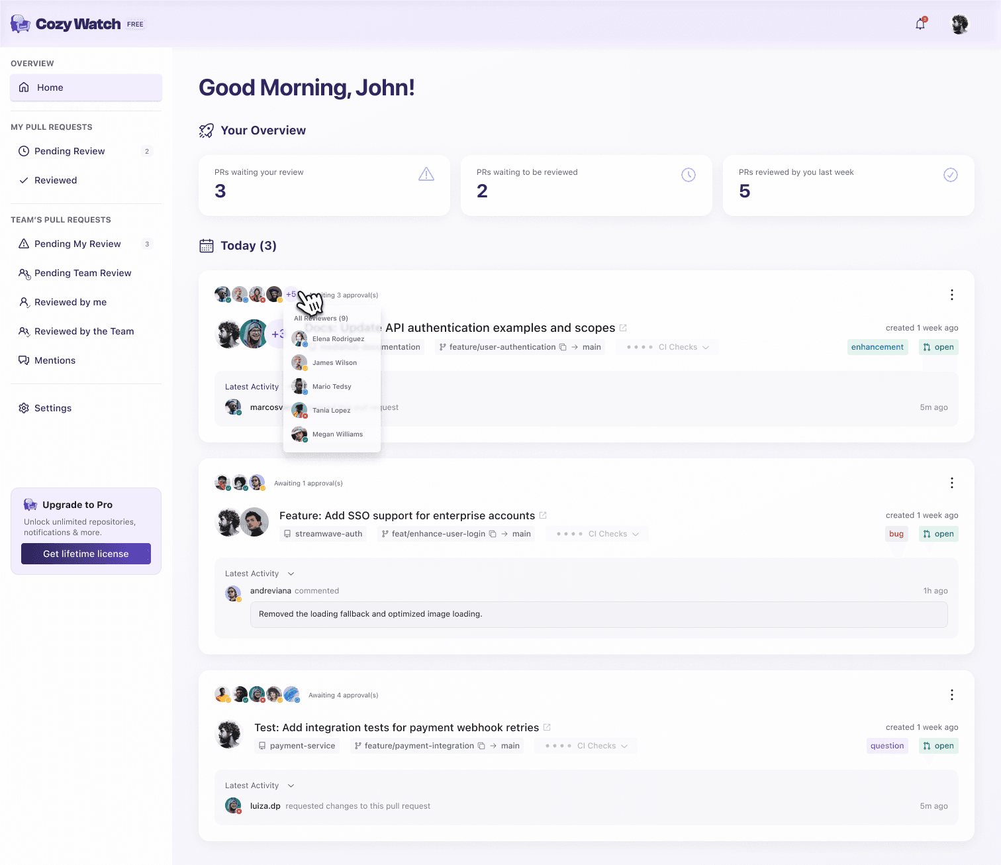Copy the feature/user-authentication branch name
This screenshot has width=1001, height=865.
pyautogui.click(x=563, y=346)
